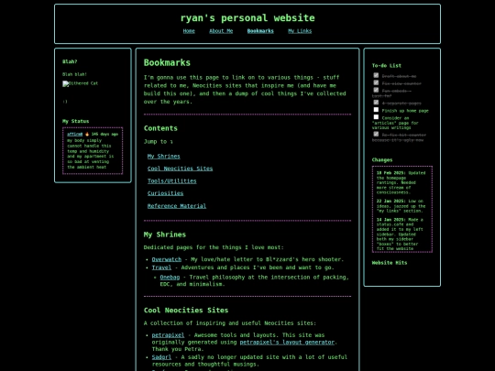Screen dimensions: 495x371
Task: Jump to the Reference Material section
Action: coord(177,206)
